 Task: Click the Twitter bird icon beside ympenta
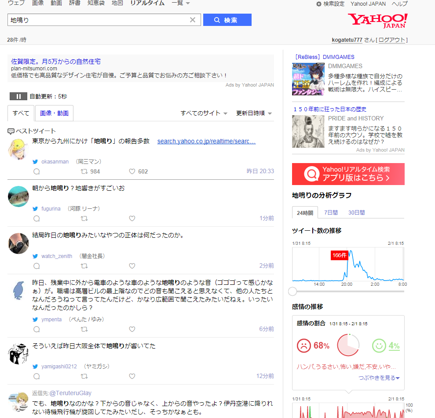pyautogui.click(x=35, y=319)
